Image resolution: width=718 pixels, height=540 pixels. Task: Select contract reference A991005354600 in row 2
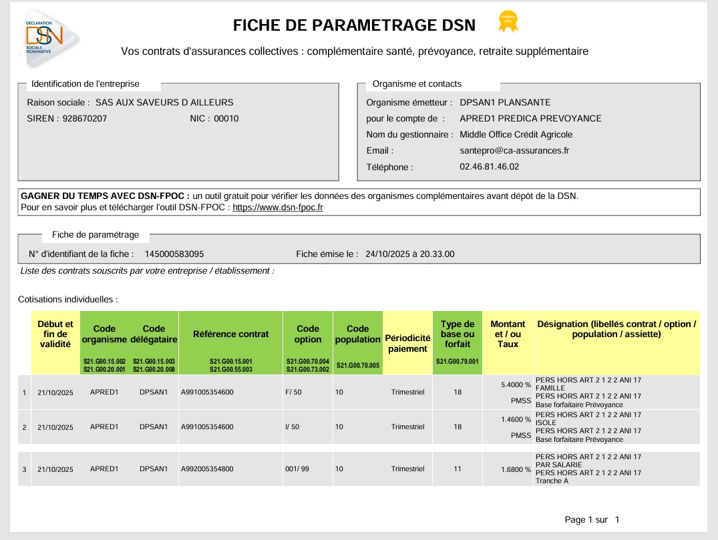pos(207,427)
